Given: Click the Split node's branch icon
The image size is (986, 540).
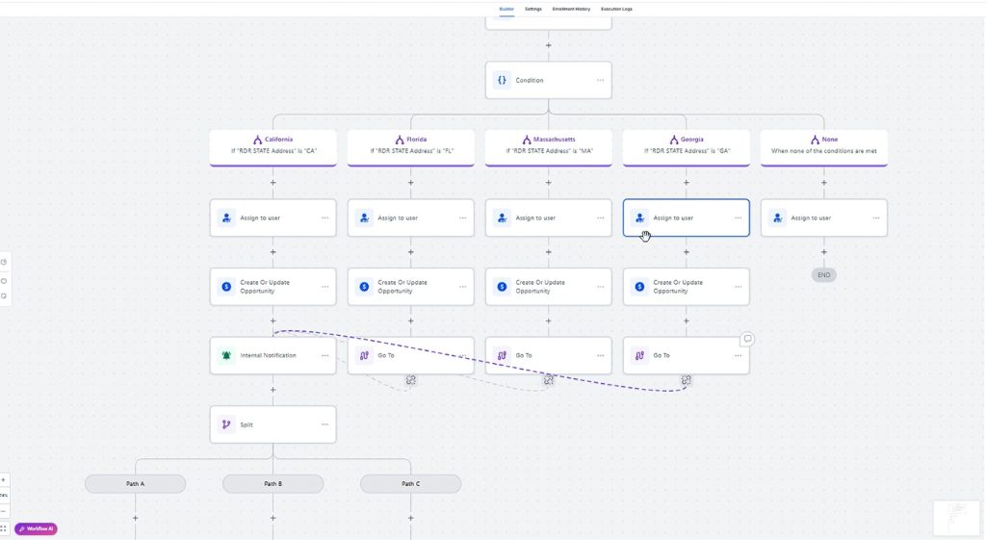Looking at the screenshot, I should click(226, 424).
